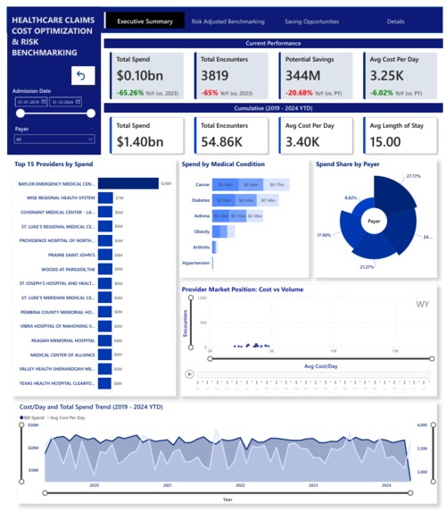Click the Payer slicer chevron above dropdown

[x=91, y=129]
